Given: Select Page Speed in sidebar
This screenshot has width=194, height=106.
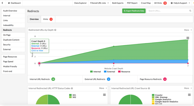Looking at the screenshot, I should coord(13,62).
